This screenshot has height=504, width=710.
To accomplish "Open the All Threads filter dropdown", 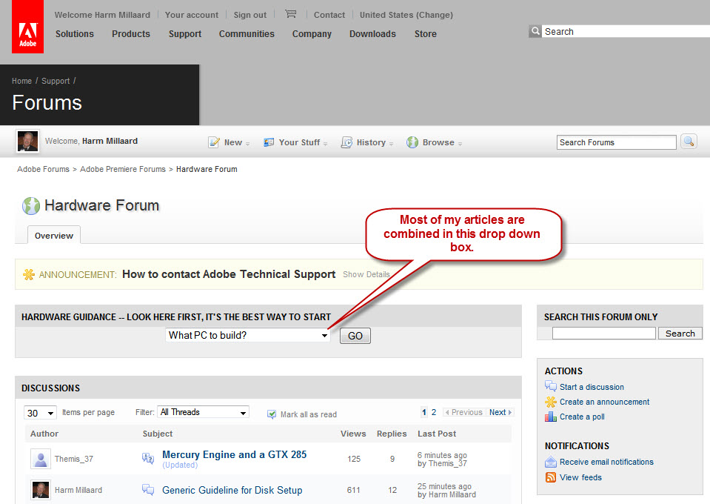I will pos(204,412).
